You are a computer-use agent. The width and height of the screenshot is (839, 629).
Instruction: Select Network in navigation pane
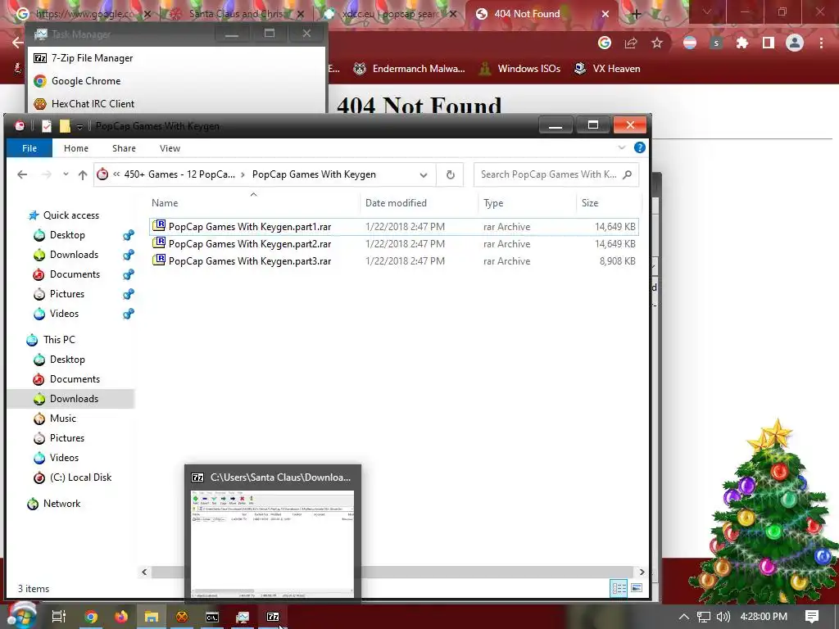click(61, 504)
